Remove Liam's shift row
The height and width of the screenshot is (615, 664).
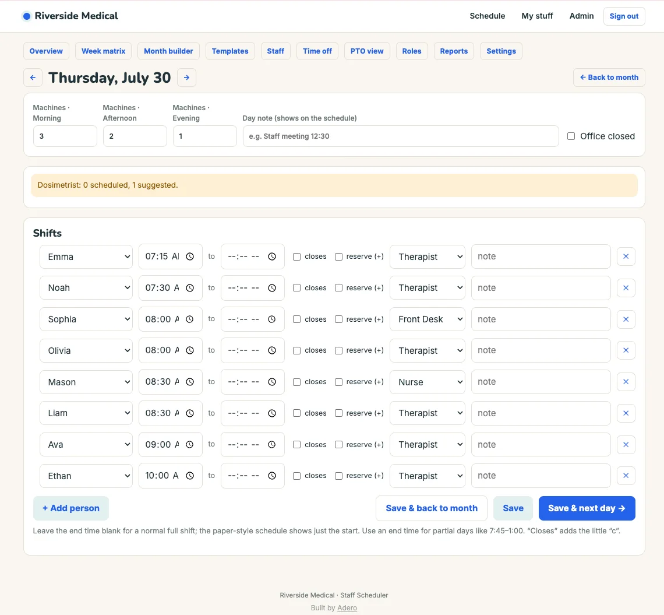[626, 413]
